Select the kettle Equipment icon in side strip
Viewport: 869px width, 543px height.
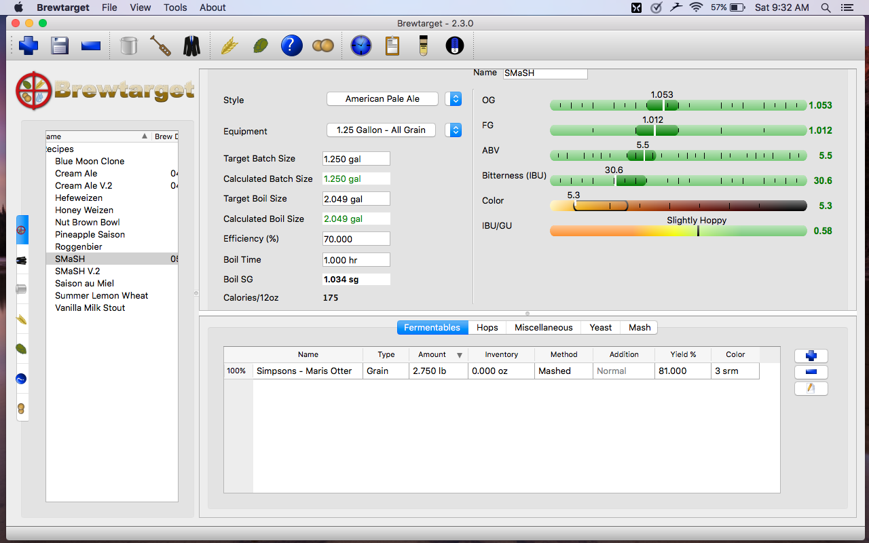[22, 289]
